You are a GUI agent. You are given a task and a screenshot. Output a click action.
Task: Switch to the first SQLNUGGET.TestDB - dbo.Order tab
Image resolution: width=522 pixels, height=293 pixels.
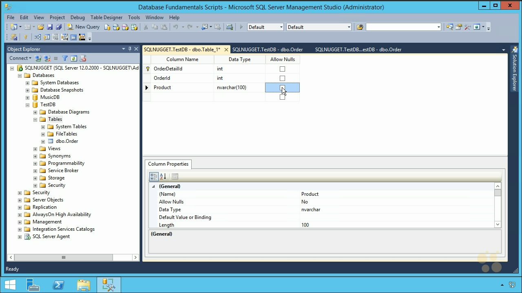click(x=268, y=50)
